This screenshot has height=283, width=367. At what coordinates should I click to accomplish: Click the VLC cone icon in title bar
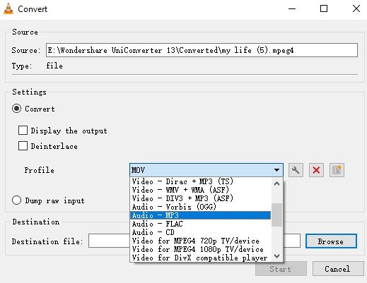(x=8, y=8)
